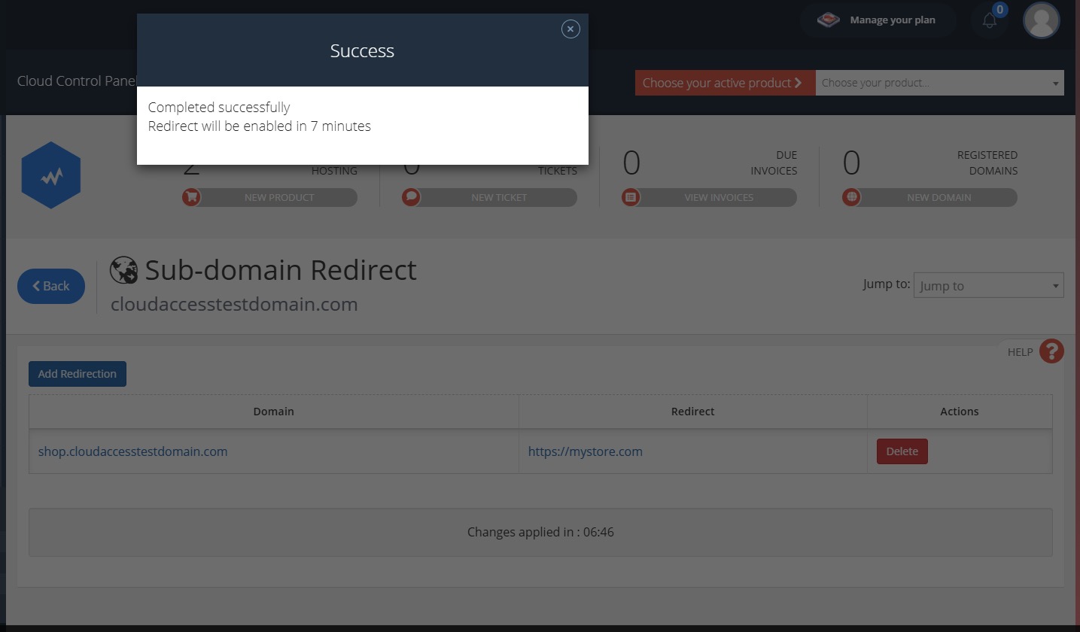Open the user avatar profile menu
Screen dimensions: 1080x632
pos(1042,20)
